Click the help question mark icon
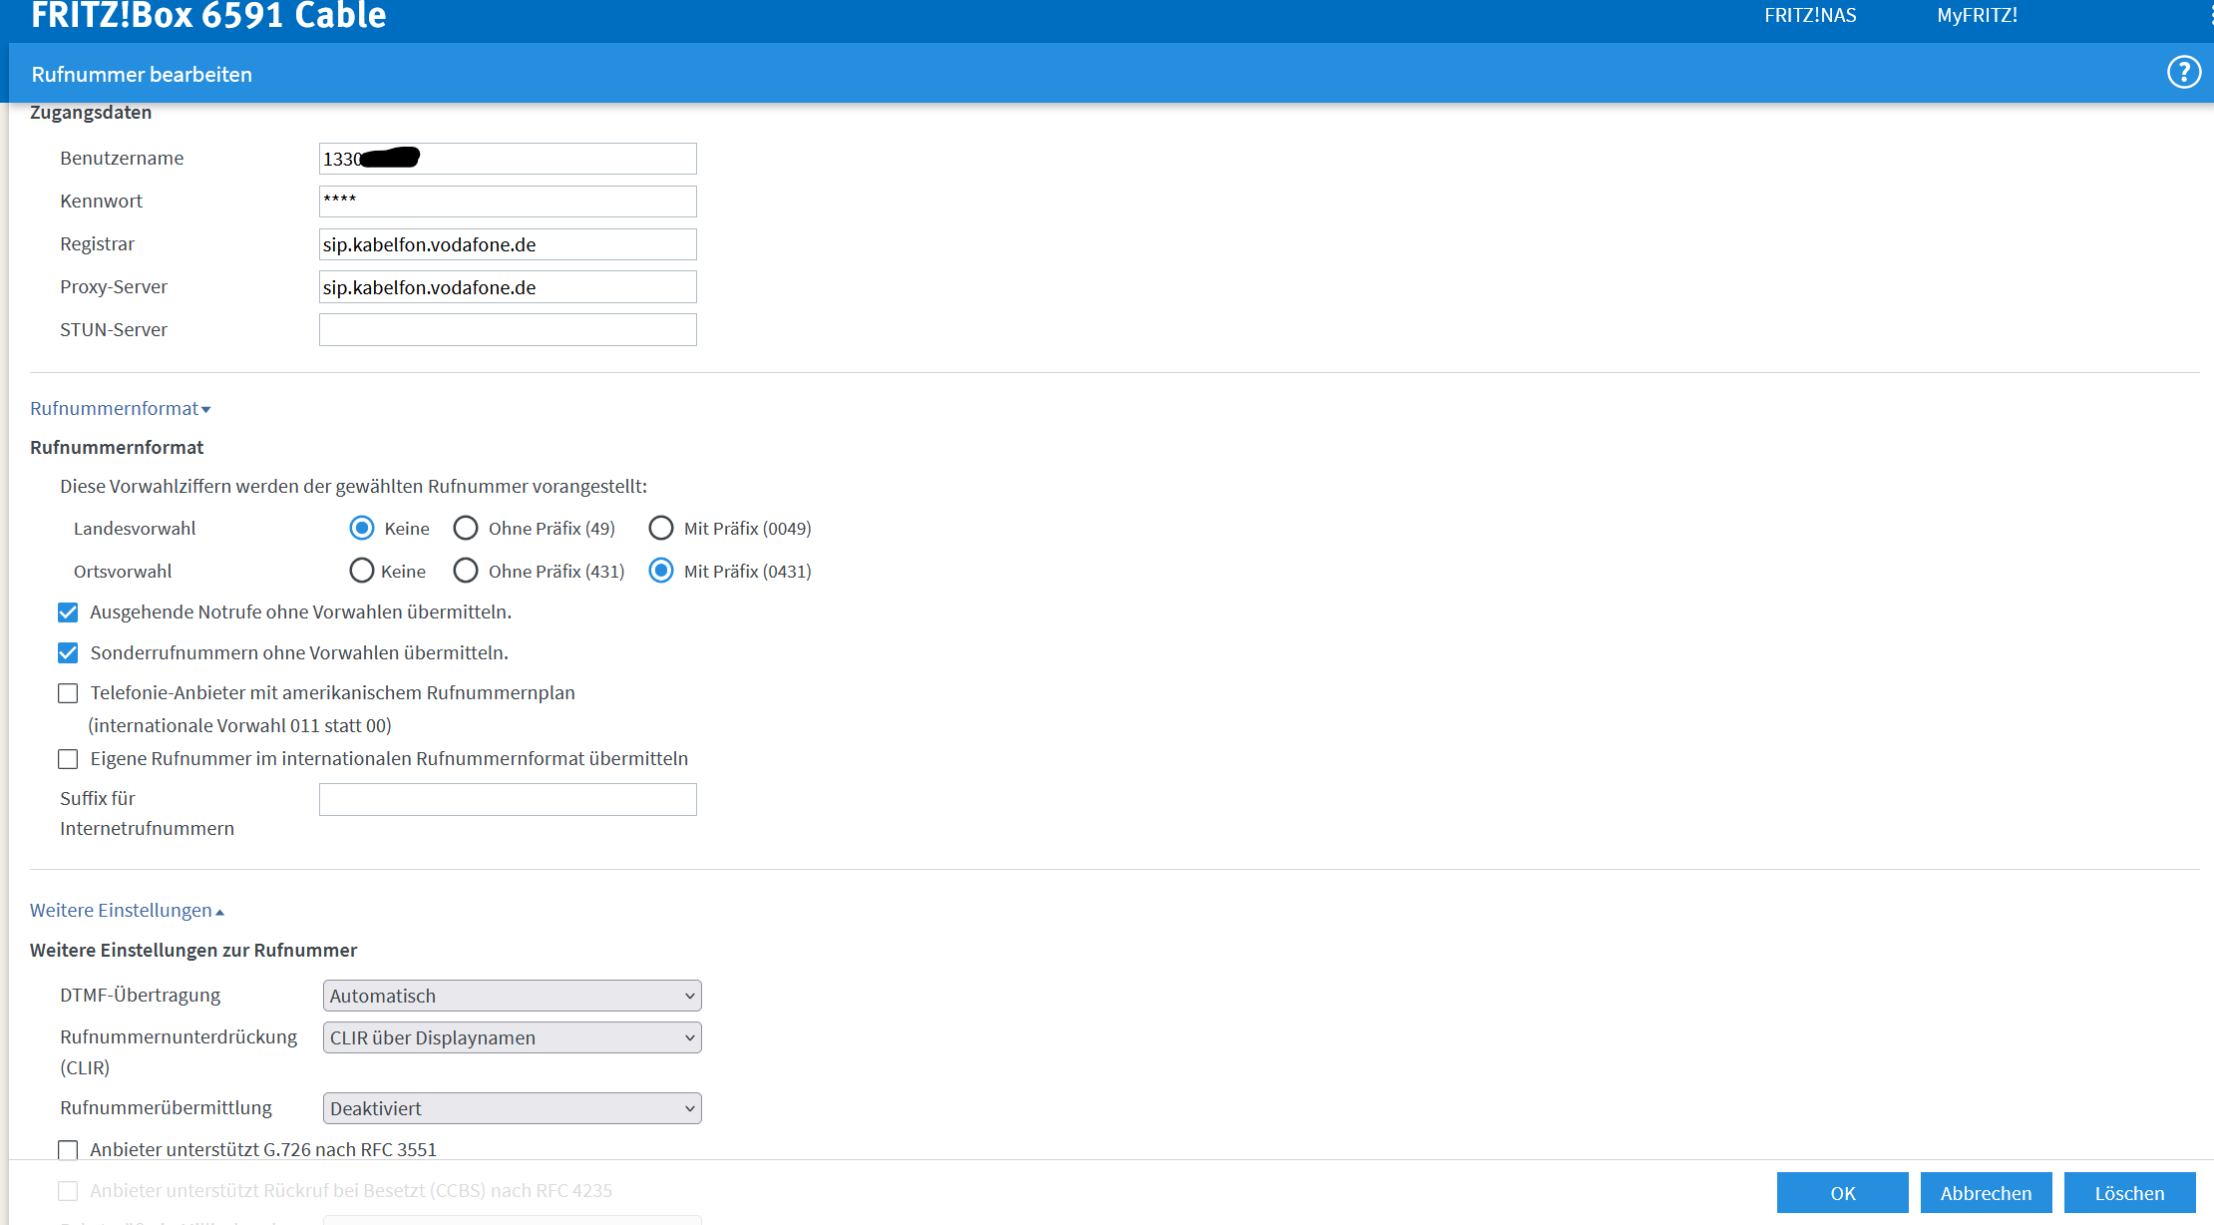 [x=2183, y=73]
